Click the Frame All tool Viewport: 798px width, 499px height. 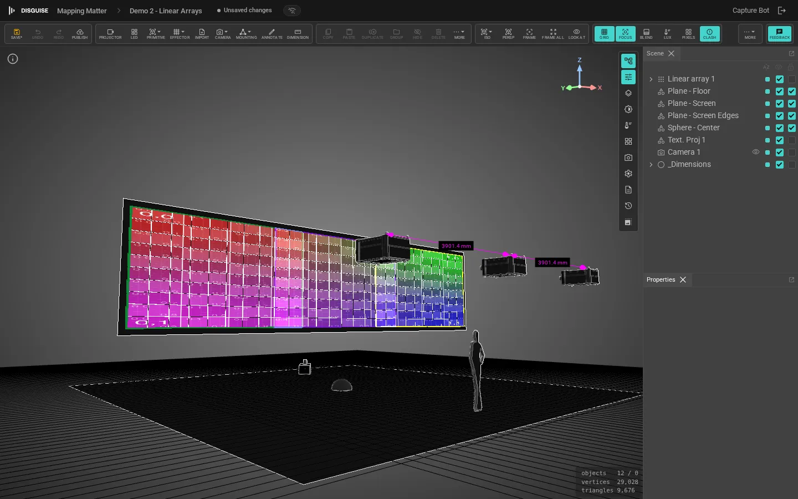click(553, 34)
